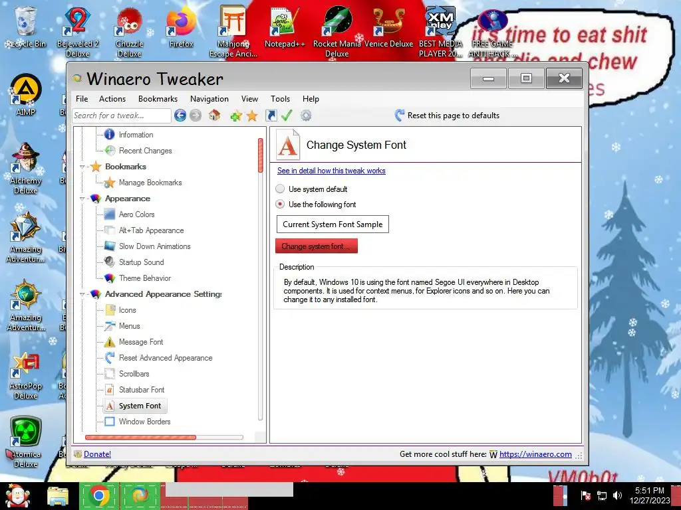Select the AIMP desktop shortcut
The height and width of the screenshot is (510, 681).
pyautogui.click(x=25, y=96)
